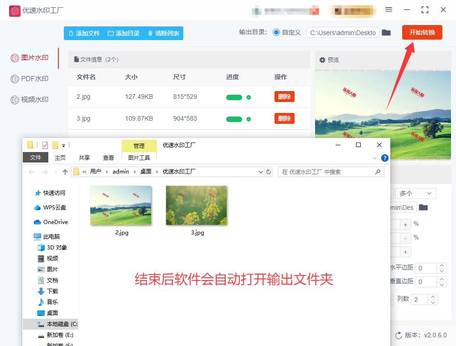Decrease 垂直边距 with its down arrow
The height and width of the screenshot is (346, 456).
(x=442, y=285)
